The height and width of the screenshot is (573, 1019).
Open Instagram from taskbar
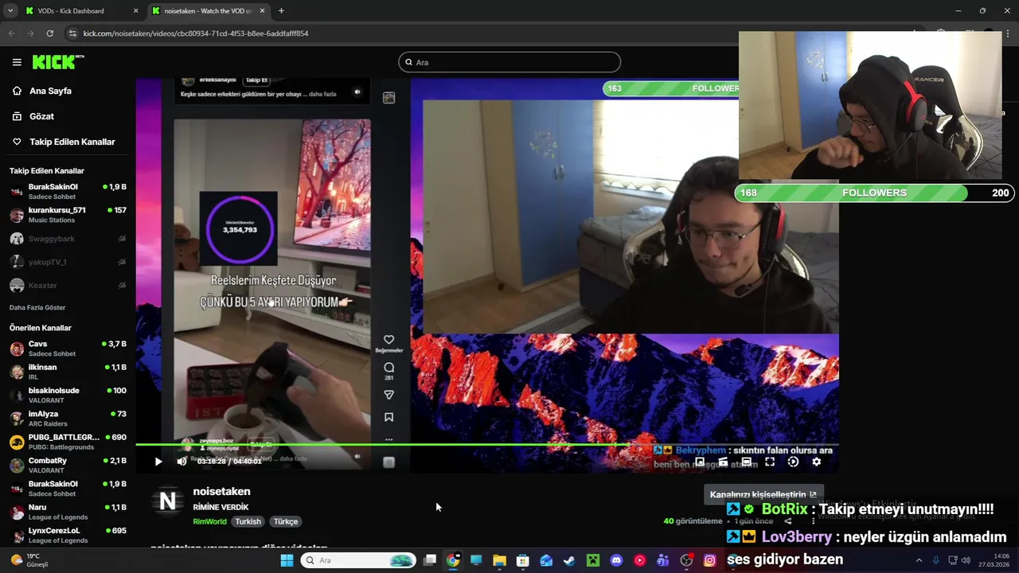click(709, 560)
